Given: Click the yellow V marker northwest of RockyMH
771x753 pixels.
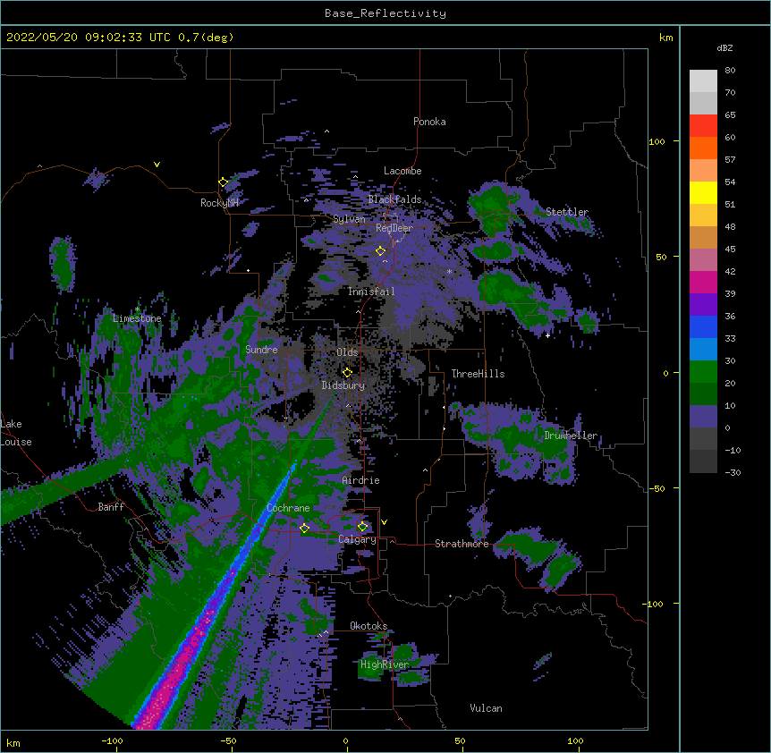Looking at the screenshot, I should click(157, 165).
